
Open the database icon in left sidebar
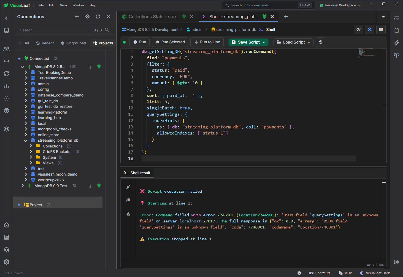point(7,30)
